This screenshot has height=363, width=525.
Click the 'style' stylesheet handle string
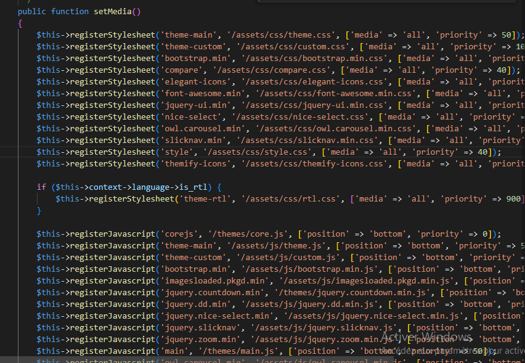(x=177, y=152)
